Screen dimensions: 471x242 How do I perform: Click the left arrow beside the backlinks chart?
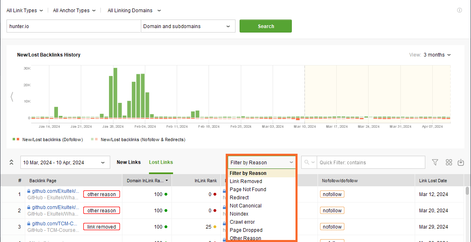(12, 96)
